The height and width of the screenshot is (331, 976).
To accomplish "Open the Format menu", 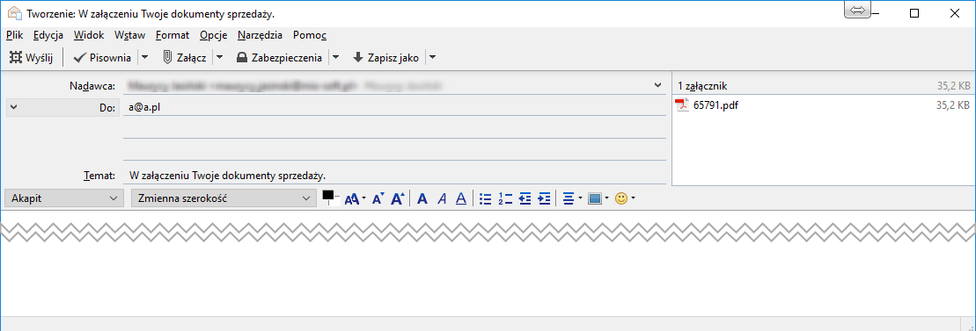I will pyautogui.click(x=172, y=35).
